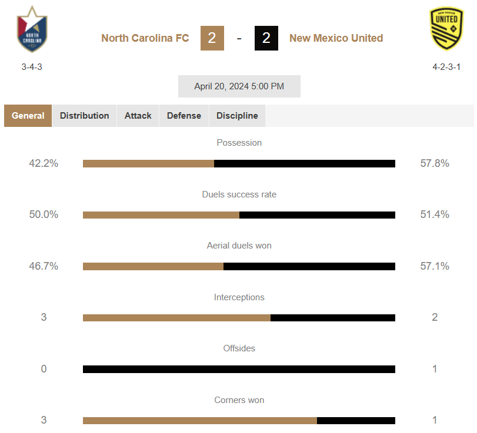This screenshot has width=477, height=433.
Task: Click the Aerial duels won bar
Action: click(239, 267)
